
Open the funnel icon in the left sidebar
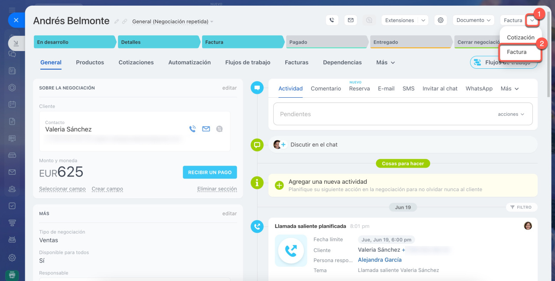pos(12,223)
